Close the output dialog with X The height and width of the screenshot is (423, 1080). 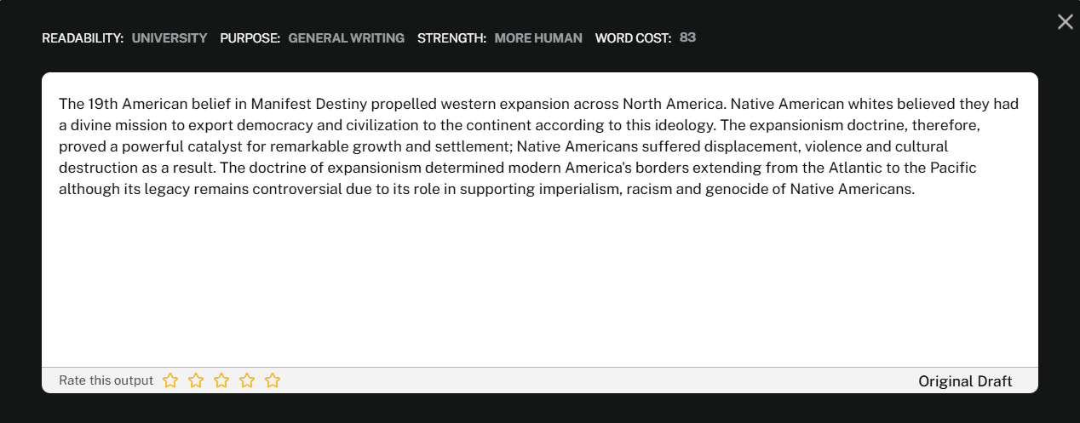[1065, 22]
